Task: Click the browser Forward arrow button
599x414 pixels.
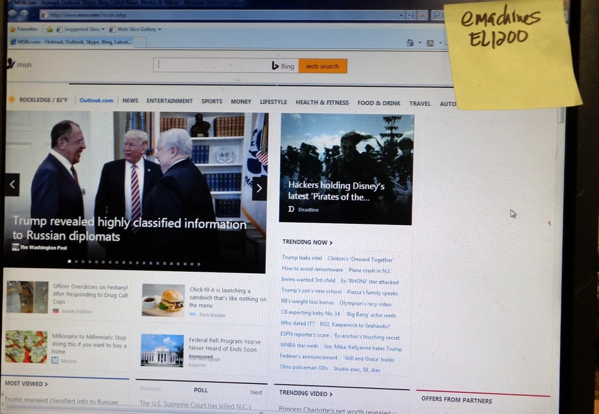Action: (24, 14)
